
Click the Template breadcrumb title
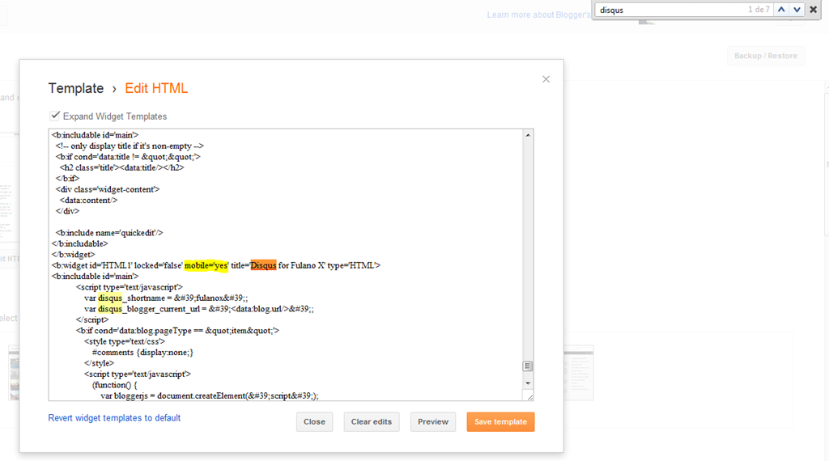[x=76, y=88]
